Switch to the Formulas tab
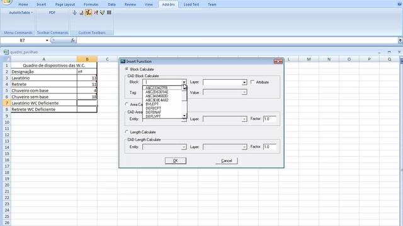 (91, 4)
